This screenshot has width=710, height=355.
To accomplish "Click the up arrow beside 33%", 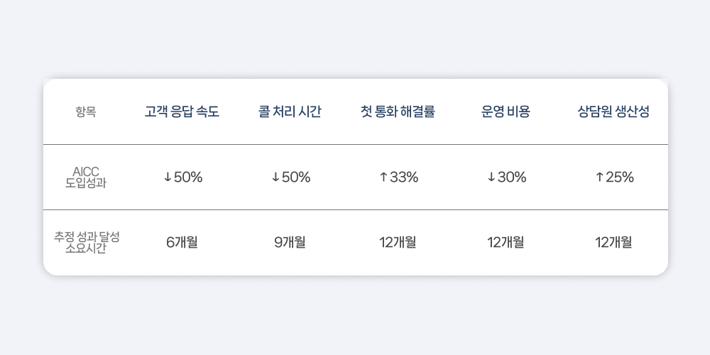I will click(x=383, y=177).
